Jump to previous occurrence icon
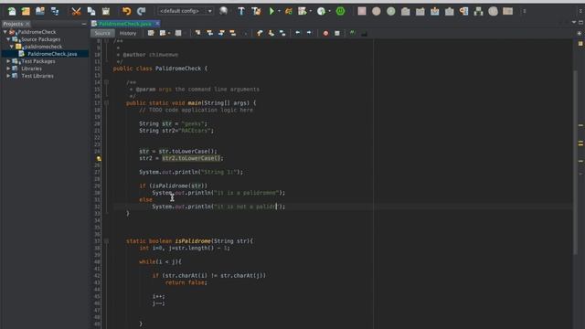 (x=209, y=33)
